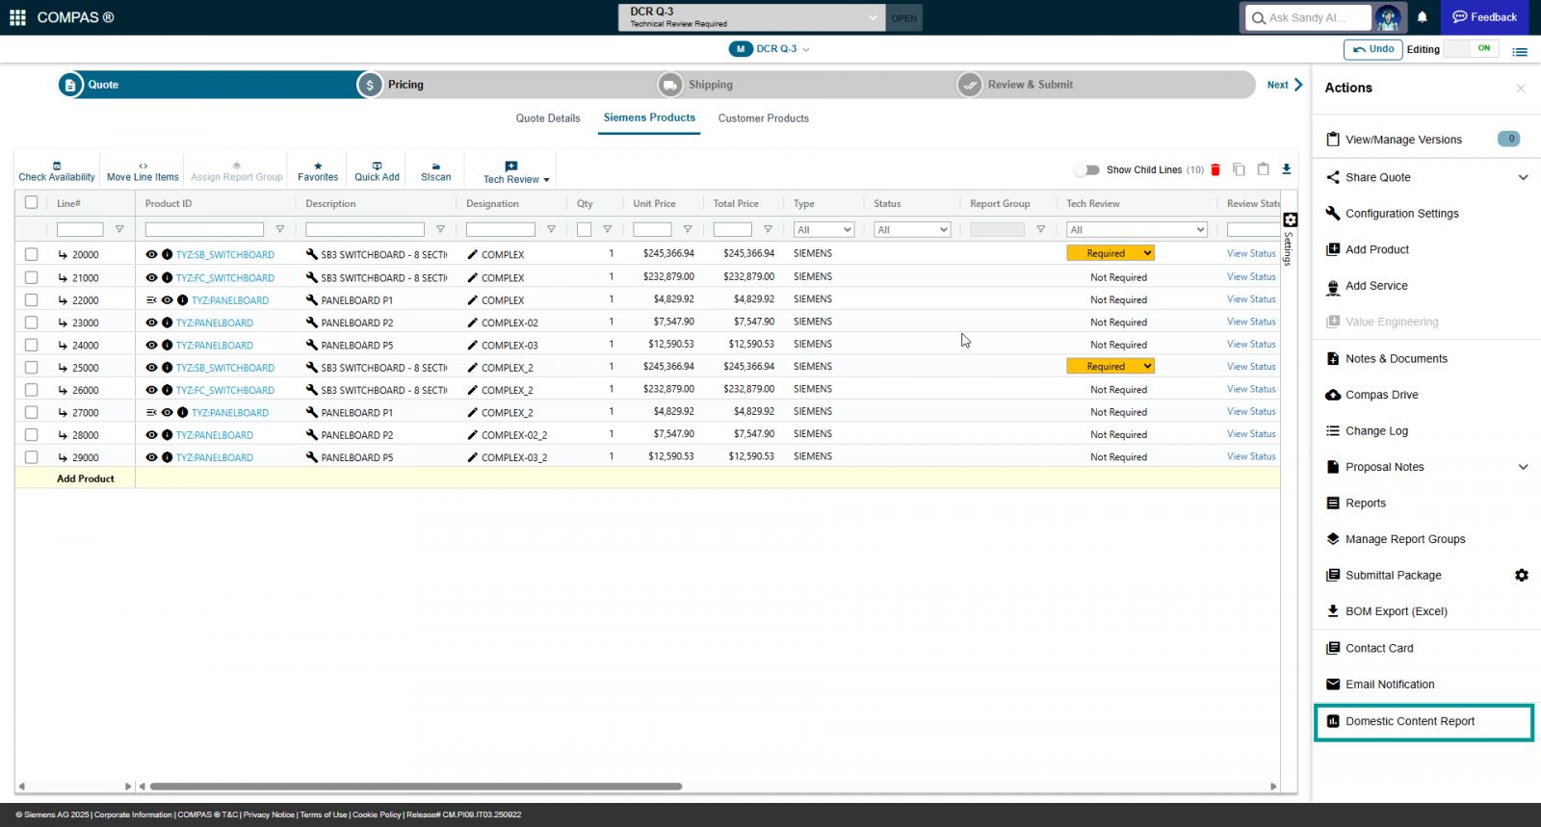Screen dimensions: 1541x827
Task: Open the Feedback button
Action: pyautogui.click(x=1485, y=17)
